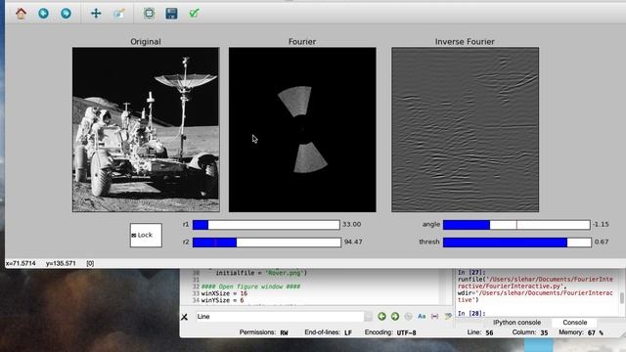Toggle whole words search icon
The image size is (626, 352).
point(434,317)
